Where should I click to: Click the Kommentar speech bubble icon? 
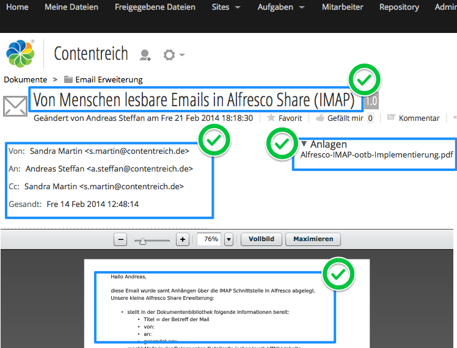(392, 118)
